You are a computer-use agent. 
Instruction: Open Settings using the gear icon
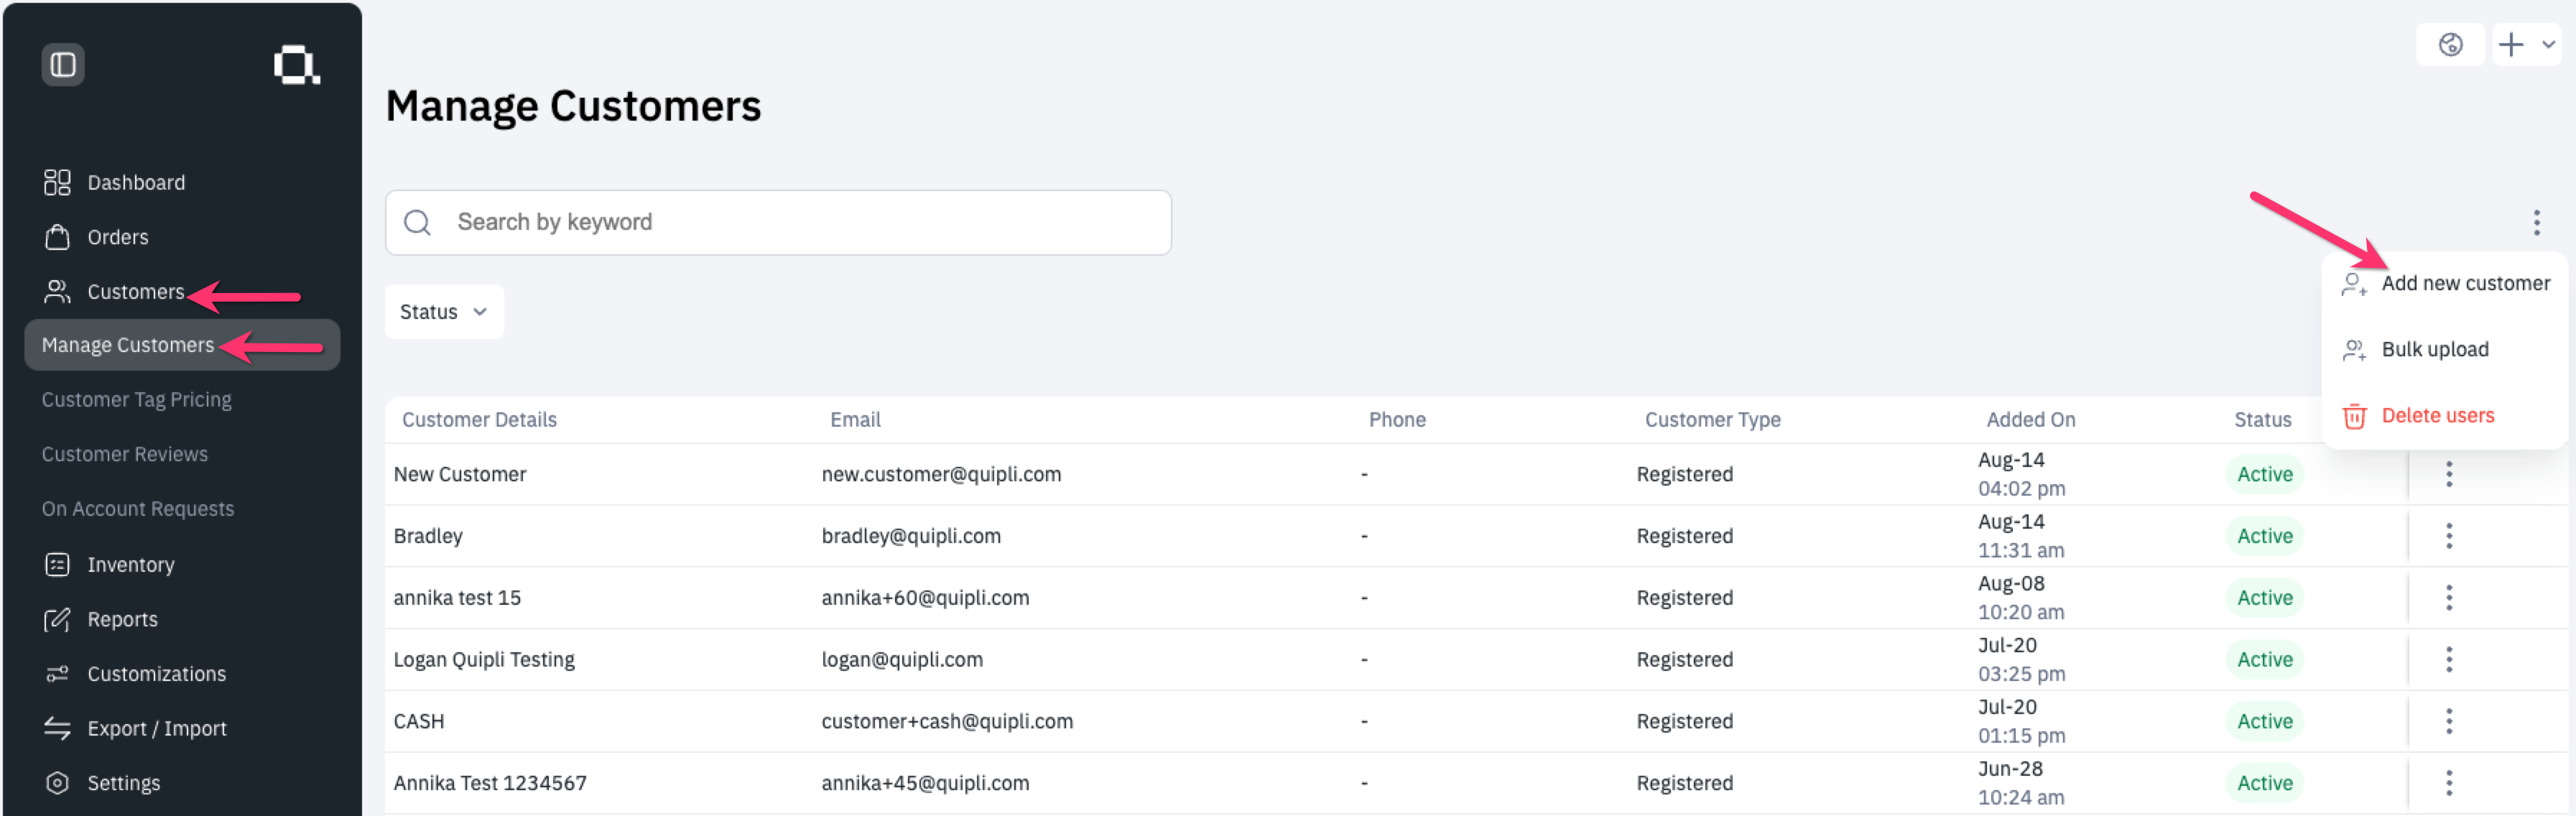tap(57, 782)
